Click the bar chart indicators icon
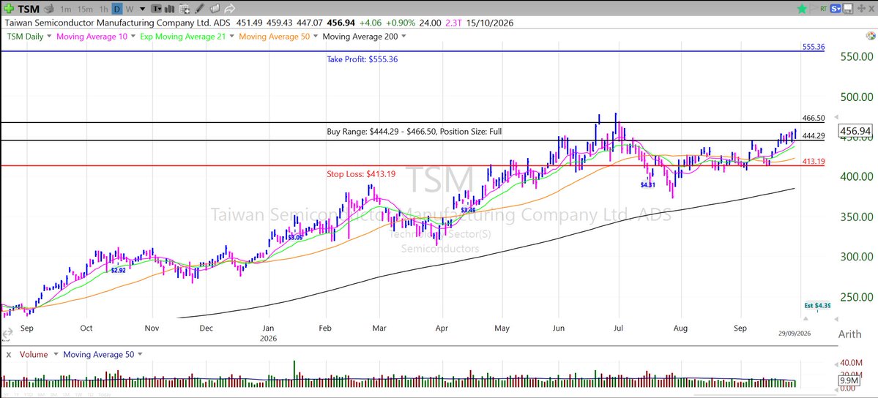 170,9
